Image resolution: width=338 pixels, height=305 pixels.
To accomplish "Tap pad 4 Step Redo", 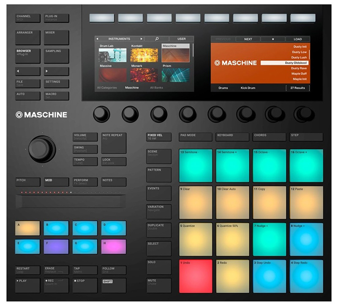I will 306,276.
